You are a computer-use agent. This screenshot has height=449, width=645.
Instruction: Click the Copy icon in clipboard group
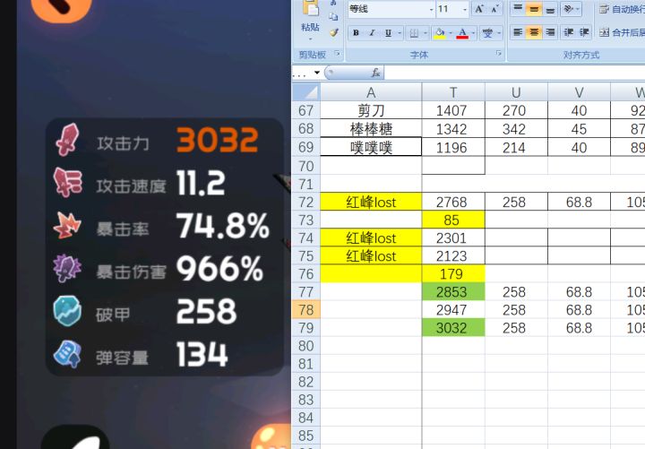pyautogui.click(x=333, y=17)
